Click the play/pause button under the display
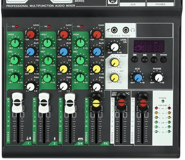The width and height of the screenshot is (185, 160). coord(154,60)
